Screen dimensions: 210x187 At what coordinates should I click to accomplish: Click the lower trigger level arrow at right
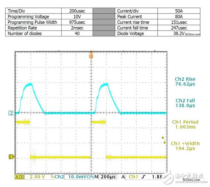coord(165,143)
